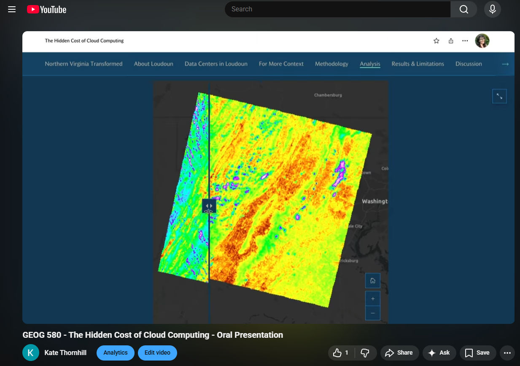Dislike the video with thumbs down
Viewport: 520px width, 366px height.
[x=365, y=353]
